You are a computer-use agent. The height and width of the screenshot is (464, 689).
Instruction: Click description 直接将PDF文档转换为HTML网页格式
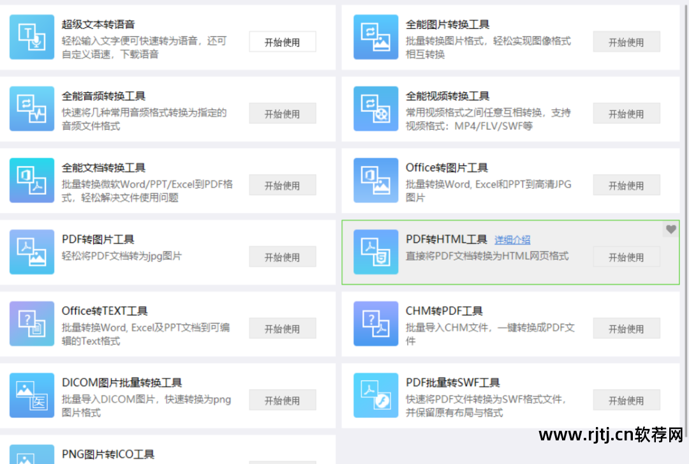[x=487, y=256]
